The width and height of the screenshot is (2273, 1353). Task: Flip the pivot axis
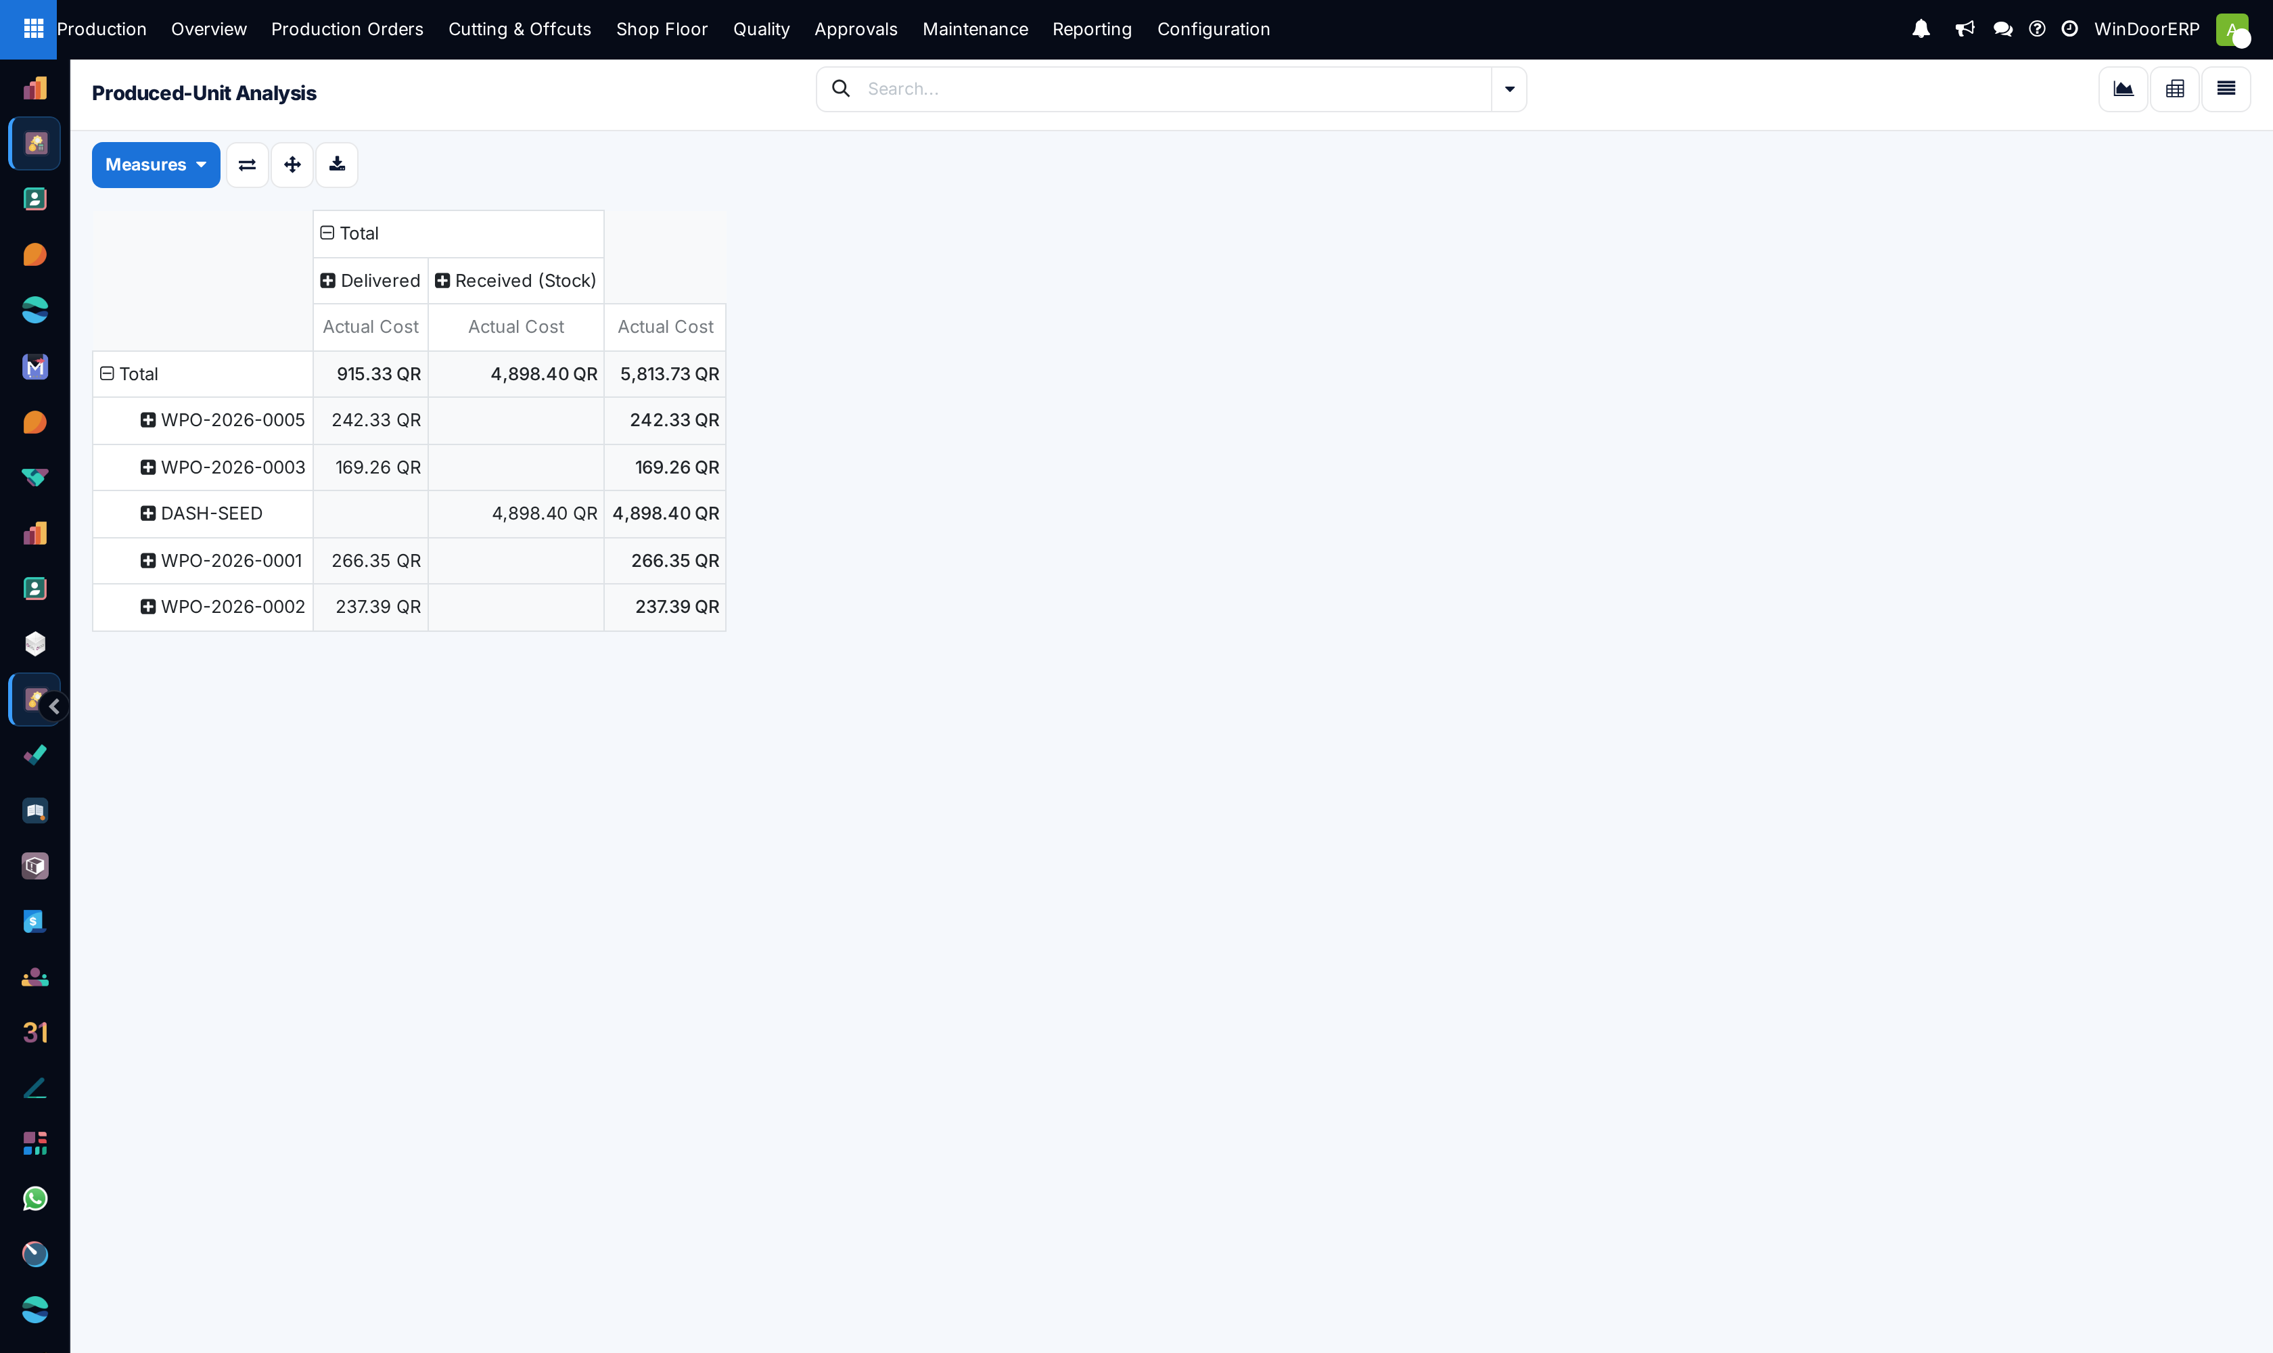coord(247,165)
